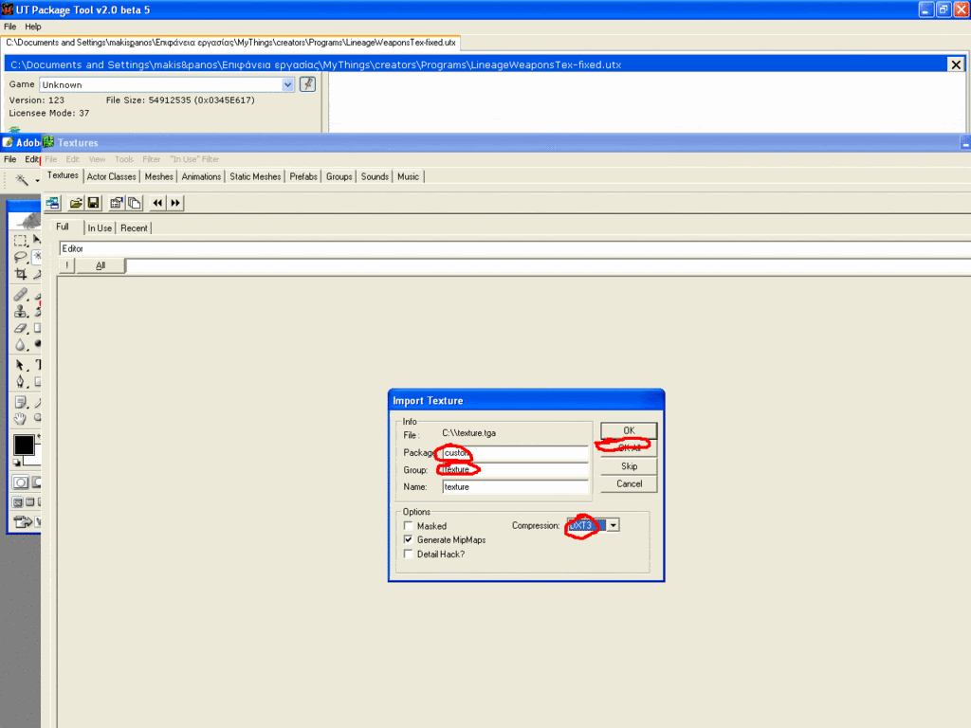Select the Hand tool in Photoshop toolbox
This screenshot has height=728, width=971.
tap(20, 418)
